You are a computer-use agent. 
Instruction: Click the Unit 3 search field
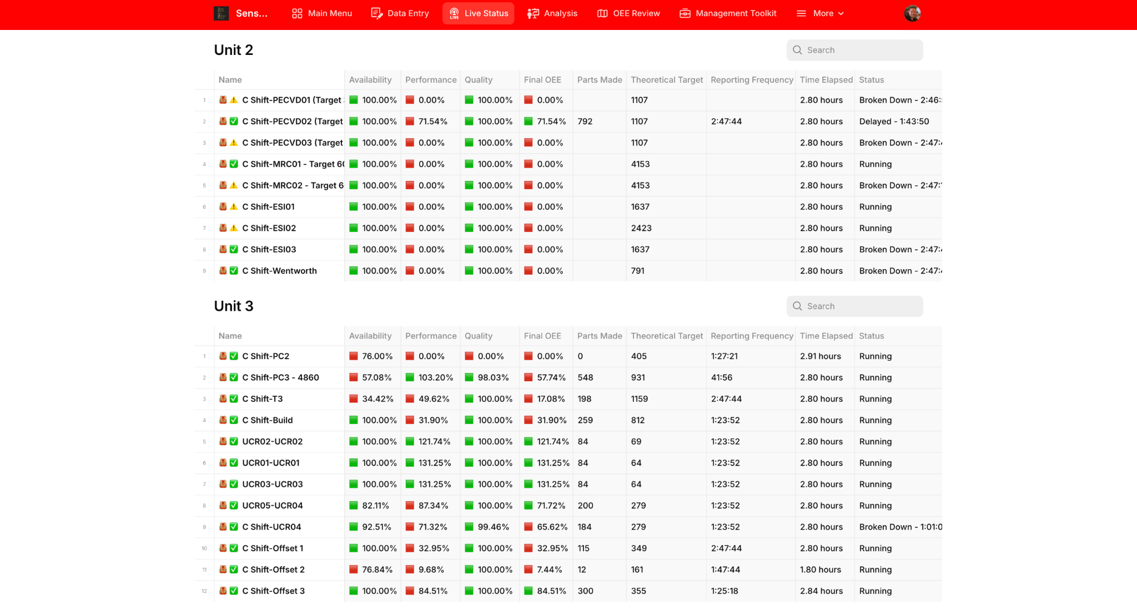click(x=854, y=306)
